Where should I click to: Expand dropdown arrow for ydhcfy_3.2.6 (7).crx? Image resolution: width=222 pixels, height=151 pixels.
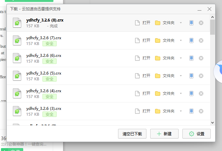181,40
